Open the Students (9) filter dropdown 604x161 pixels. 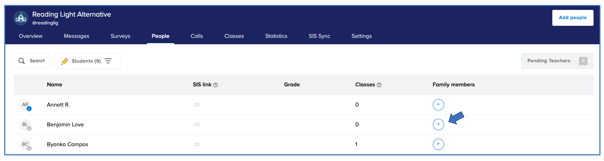(87, 61)
